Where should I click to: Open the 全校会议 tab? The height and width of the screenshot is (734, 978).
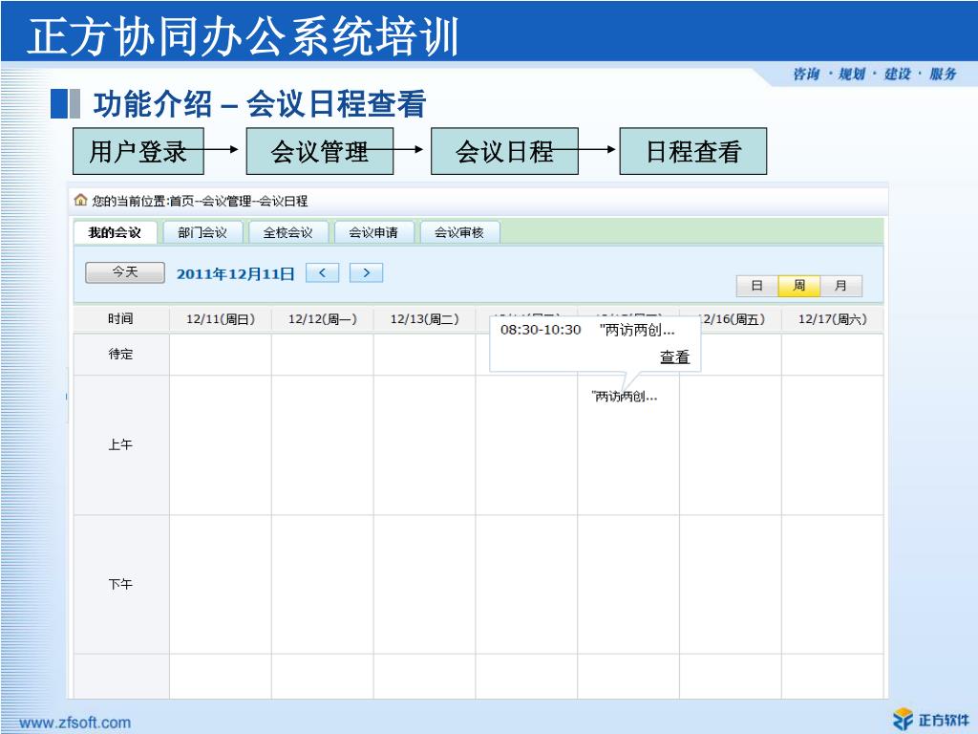coord(288,233)
